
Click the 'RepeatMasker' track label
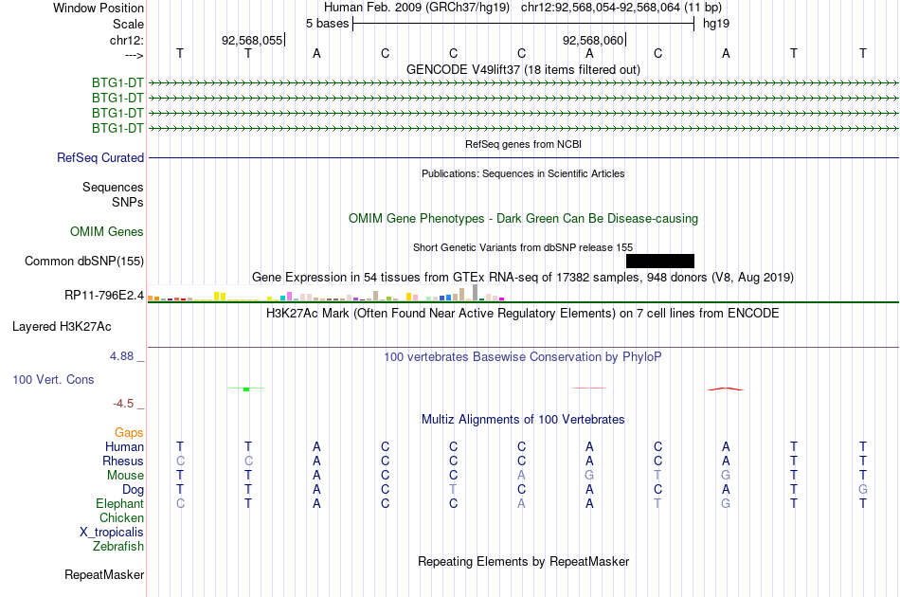pos(104,574)
